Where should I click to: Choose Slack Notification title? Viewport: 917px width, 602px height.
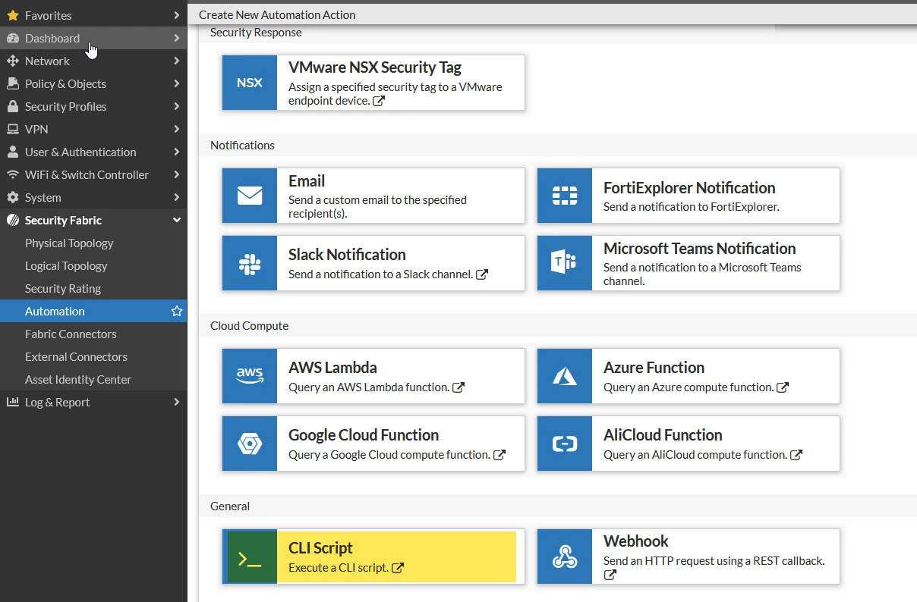347,255
